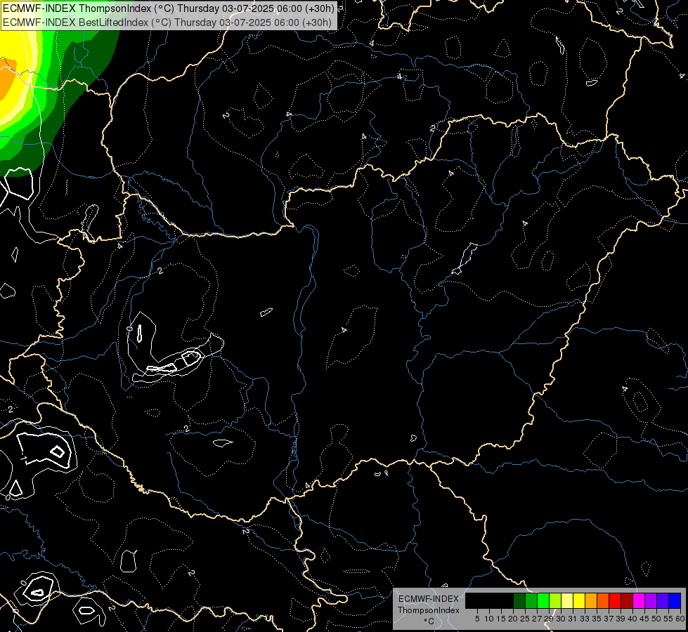Click the lime 29-30 legend swatch
Image resolution: width=688 pixels, height=632 pixels.
click(555, 600)
